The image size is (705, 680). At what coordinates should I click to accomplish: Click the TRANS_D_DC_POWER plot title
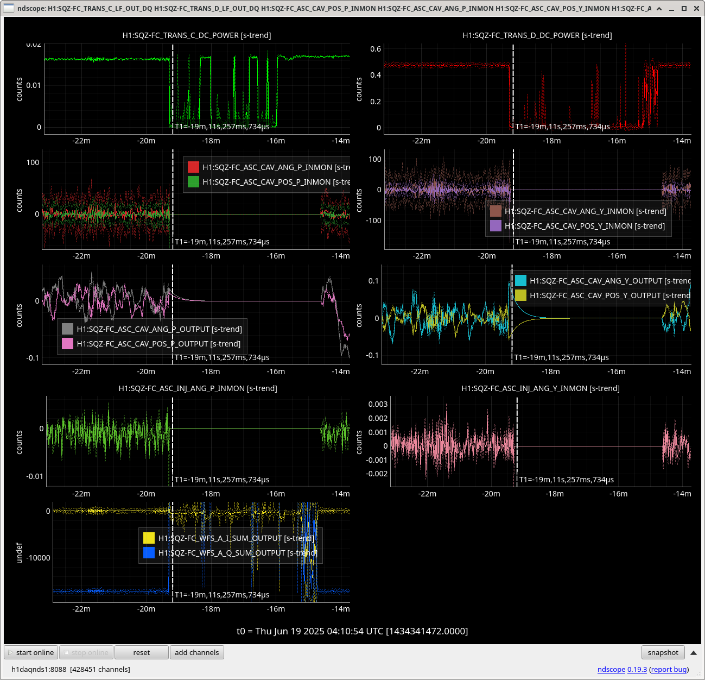pos(537,35)
